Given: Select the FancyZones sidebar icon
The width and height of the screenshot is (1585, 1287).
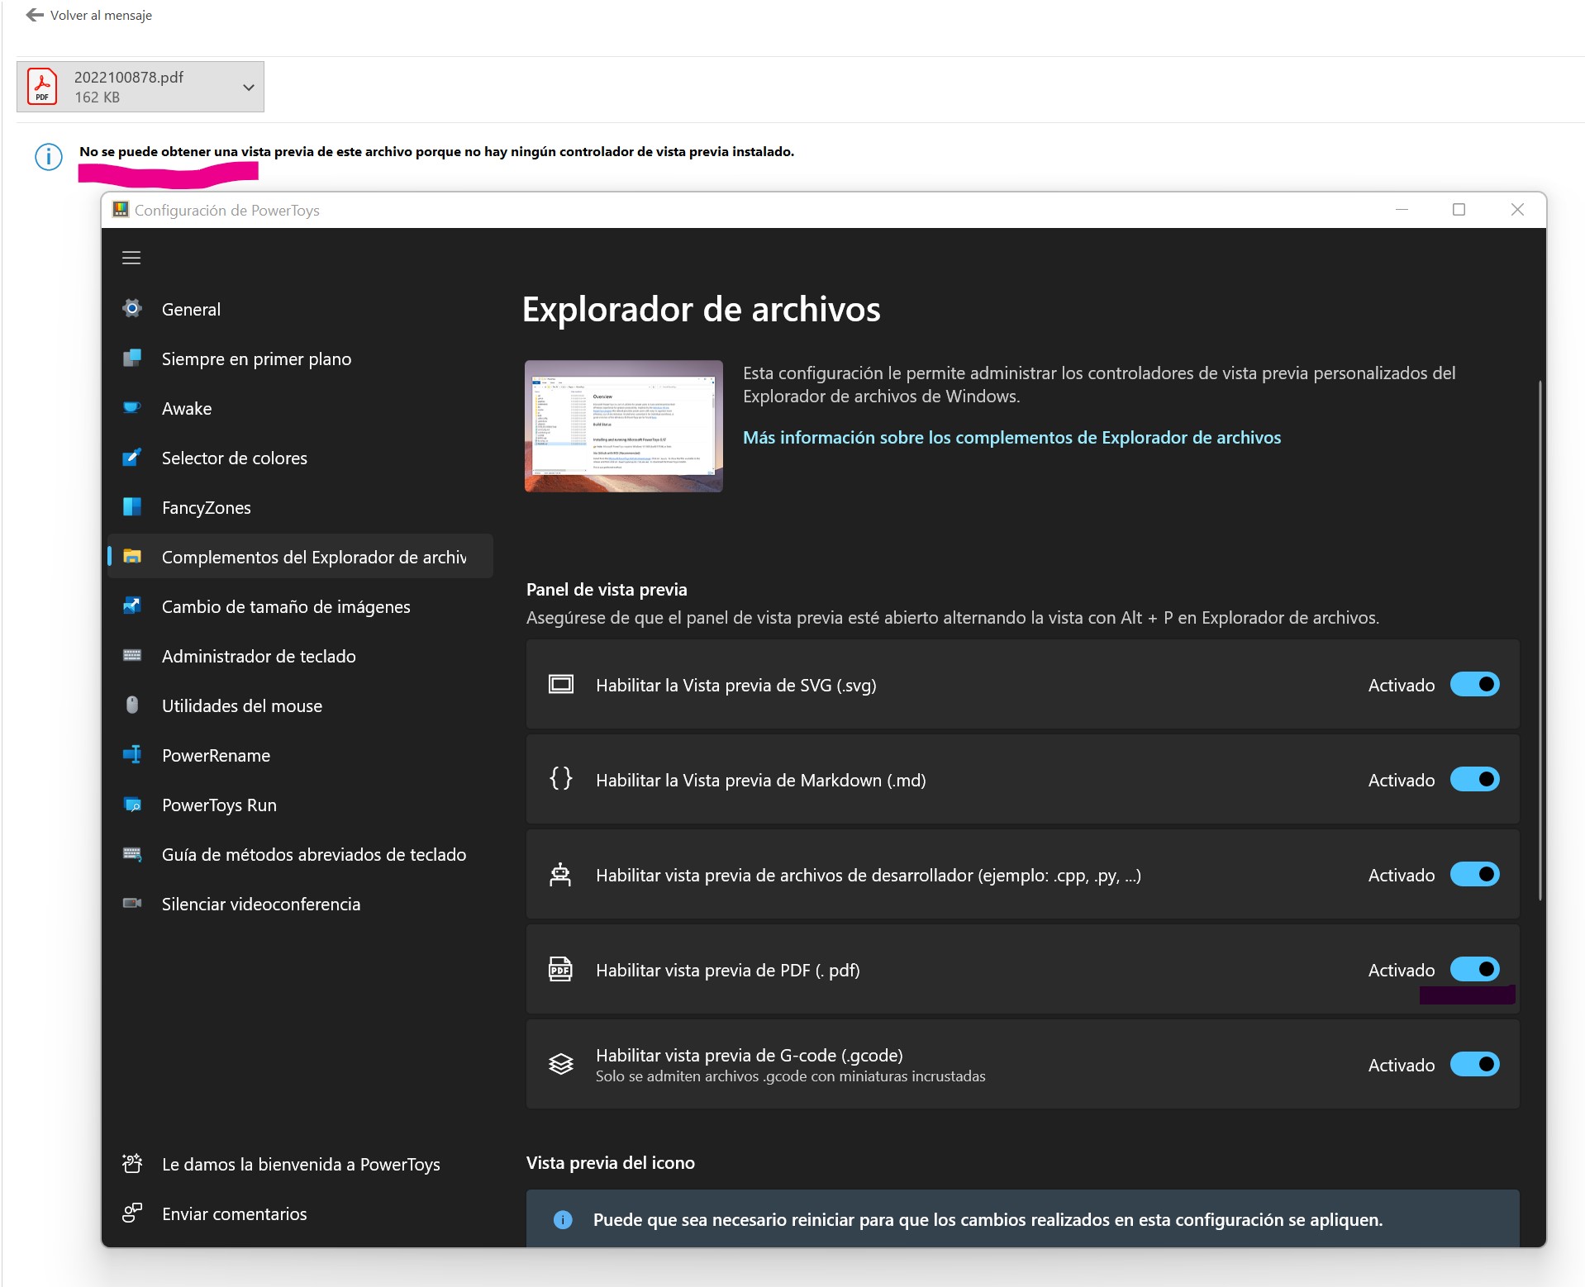Looking at the screenshot, I should 133,506.
